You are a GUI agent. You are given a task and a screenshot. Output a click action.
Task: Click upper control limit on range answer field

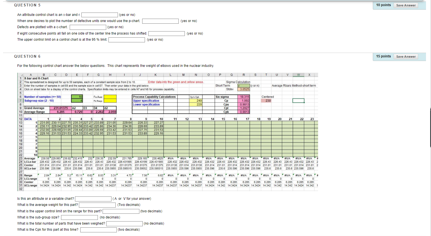click(121, 211)
